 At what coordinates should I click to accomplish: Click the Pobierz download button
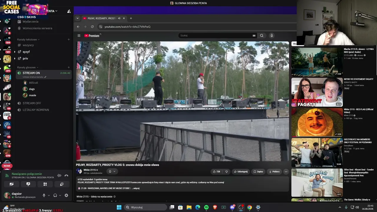[274, 172]
